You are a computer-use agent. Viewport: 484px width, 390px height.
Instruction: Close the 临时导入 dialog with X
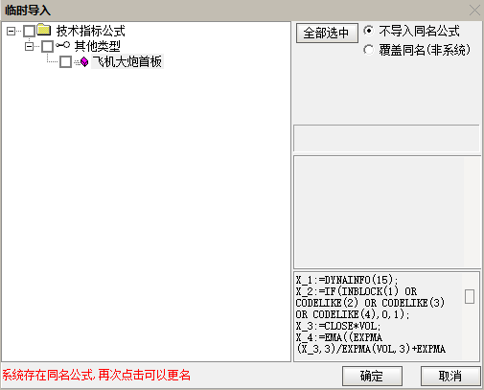click(x=474, y=11)
